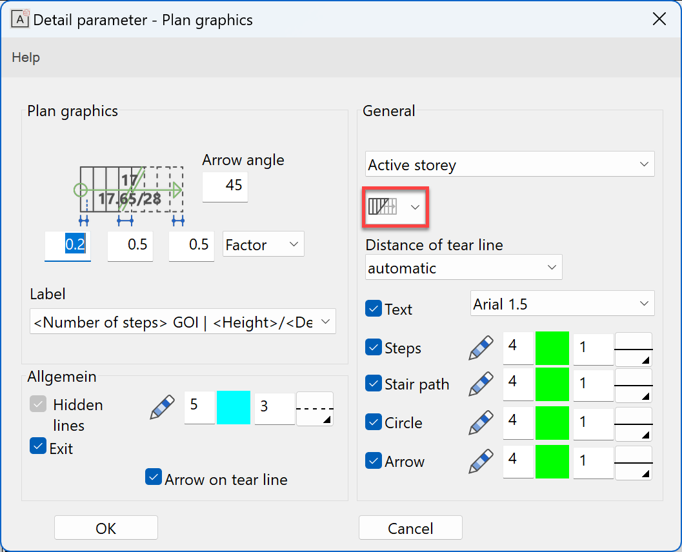Click the Cancel button

click(x=410, y=528)
